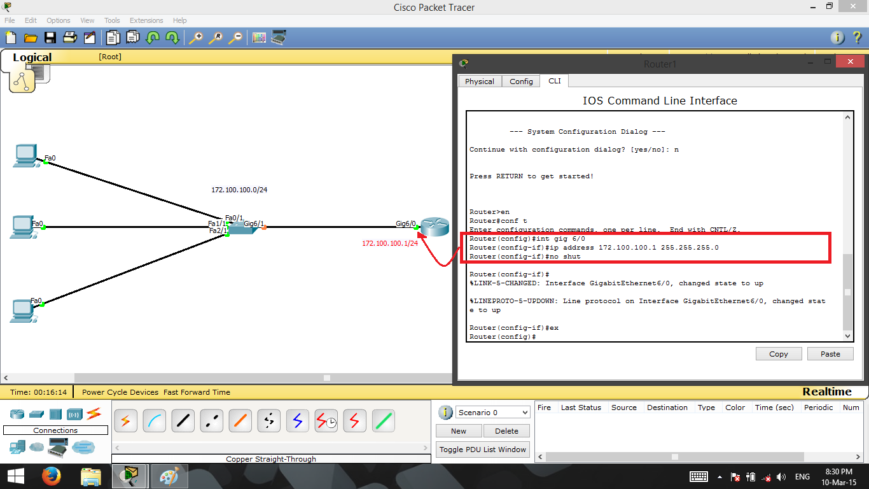Pick the orange Fiber cable
The width and height of the screenshot is (869, 489).
click(240, 421)
